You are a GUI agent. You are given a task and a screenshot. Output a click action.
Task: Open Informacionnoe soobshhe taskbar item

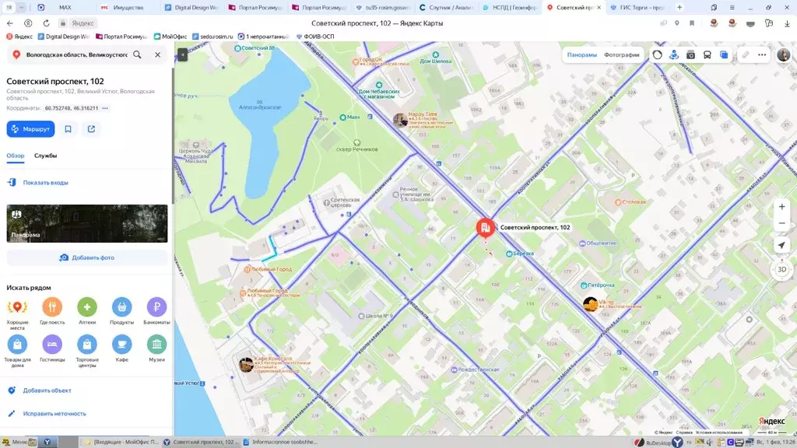click(280, 442)
